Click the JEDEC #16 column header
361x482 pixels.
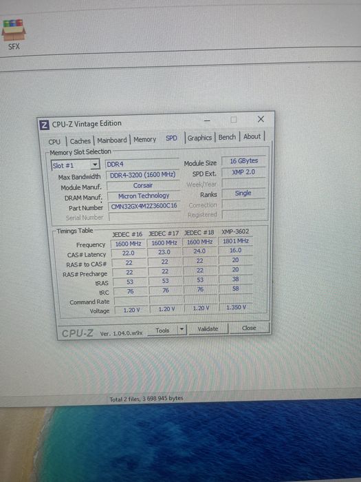pyautogui.click(x=127, y=234)
